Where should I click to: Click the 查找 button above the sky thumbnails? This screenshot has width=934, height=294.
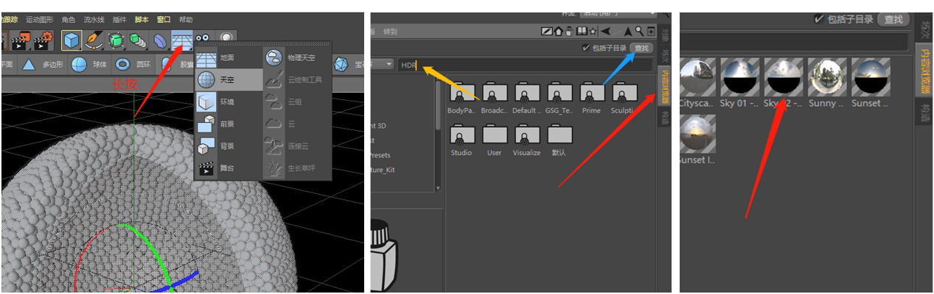(893, 20)
